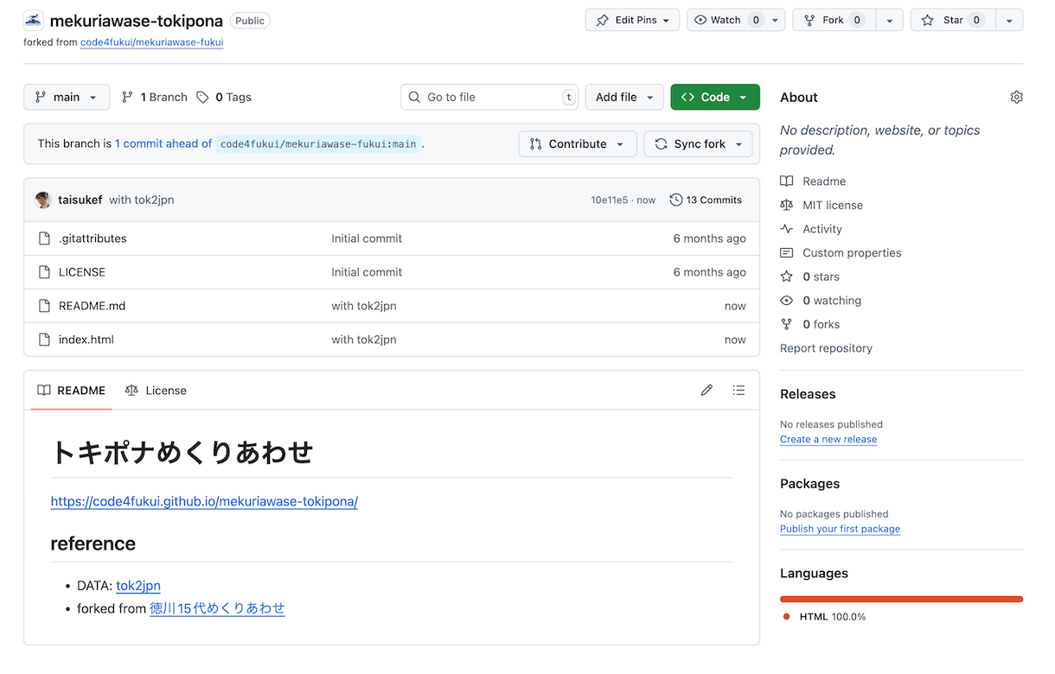Click the book icon beside Readme in About
This screenshot has width=1055, height=674.
[x=786, y=181]
